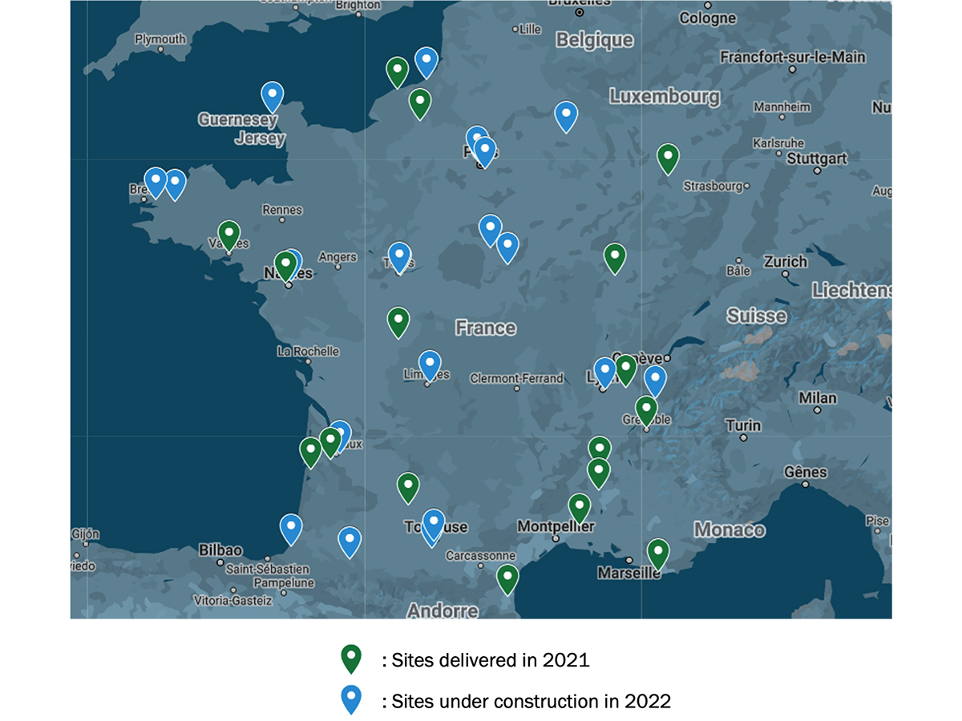Viewport: 962px width, 721px height.
Task: Click the green pin northwest of Strasbourg
Action: point(668,159)
